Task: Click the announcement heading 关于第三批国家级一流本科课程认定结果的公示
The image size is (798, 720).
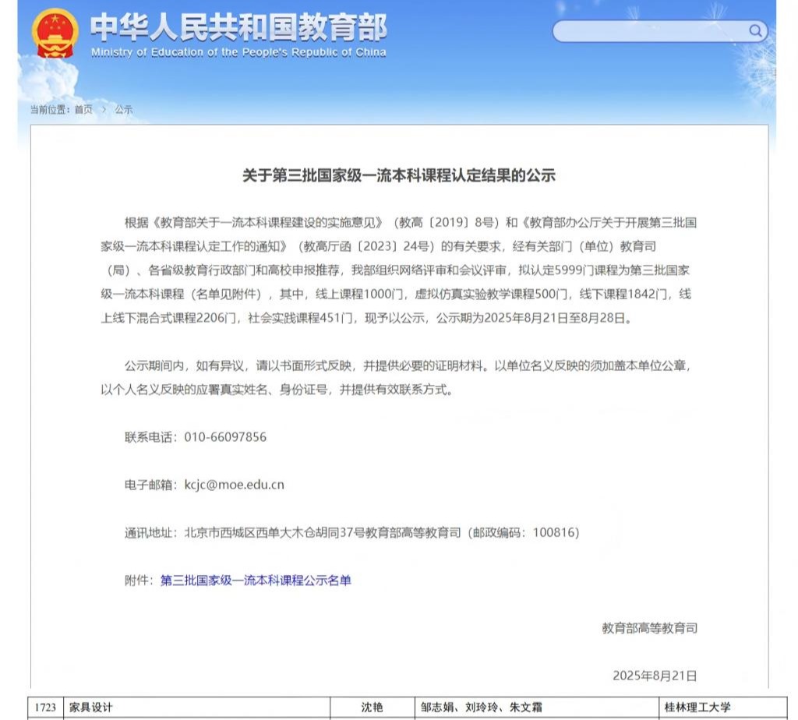Action: [398, 175]
